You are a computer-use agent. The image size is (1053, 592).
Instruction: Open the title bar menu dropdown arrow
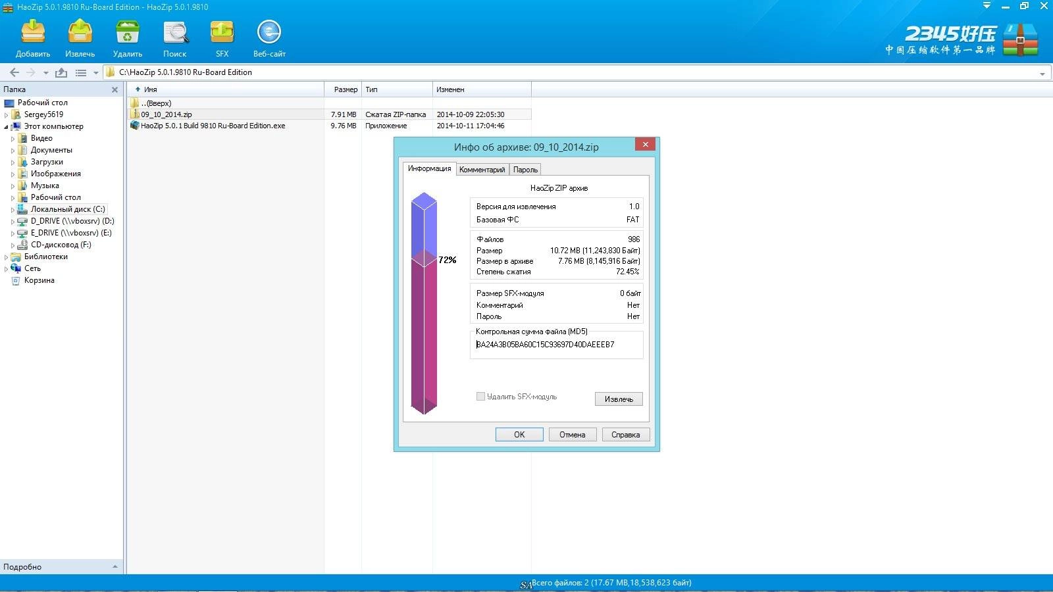tap(987, 5)
